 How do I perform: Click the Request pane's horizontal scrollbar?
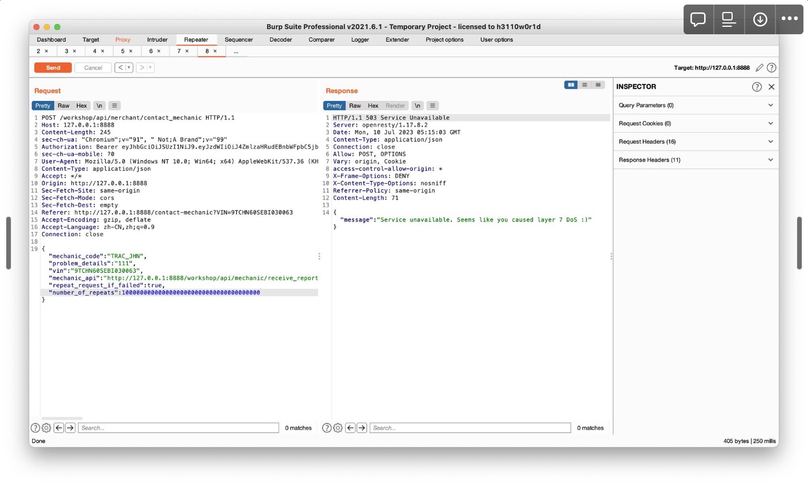(62, 418)
